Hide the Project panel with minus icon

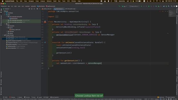pos(39,9)
